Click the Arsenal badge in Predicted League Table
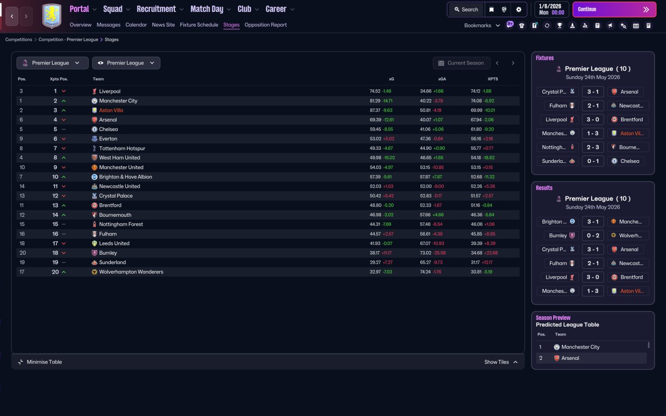Image resolution: width=666 pixels, height=416 pixels. pyautogui.click(x=557, y=358)
